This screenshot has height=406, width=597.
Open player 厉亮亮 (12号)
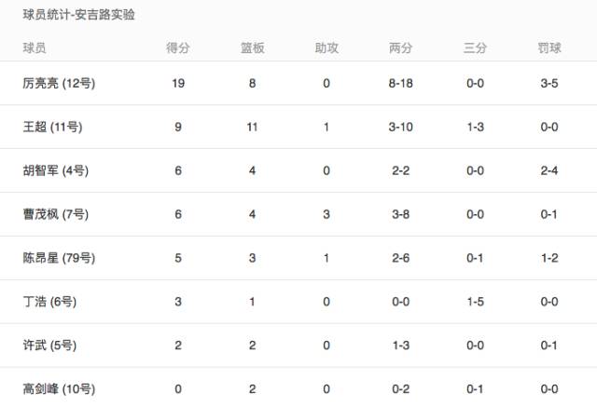(58, 84)
